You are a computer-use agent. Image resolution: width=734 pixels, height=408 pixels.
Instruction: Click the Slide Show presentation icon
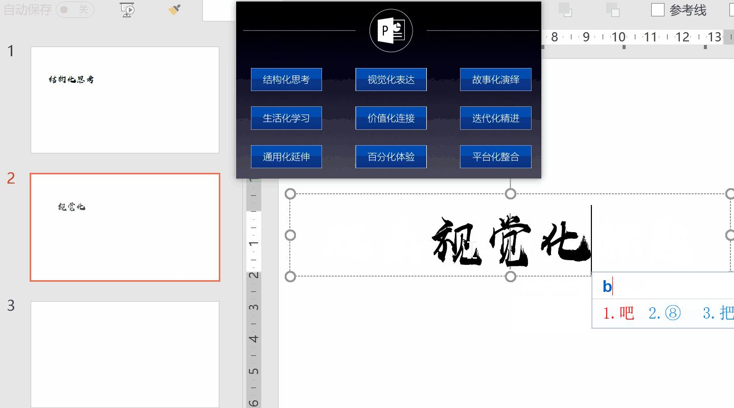[126, 10]
